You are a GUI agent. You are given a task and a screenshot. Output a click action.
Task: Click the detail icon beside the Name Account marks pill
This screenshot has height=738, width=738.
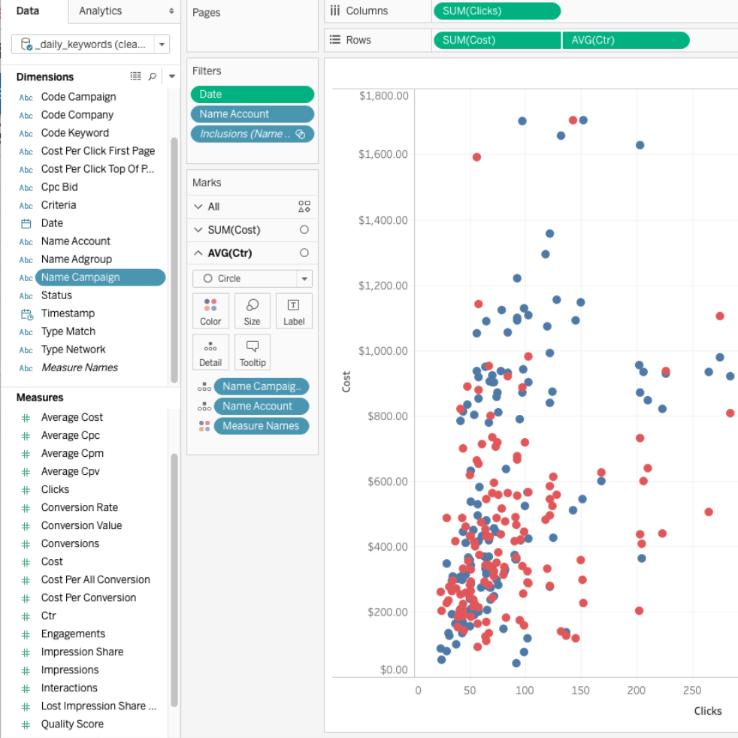(204, 407)
